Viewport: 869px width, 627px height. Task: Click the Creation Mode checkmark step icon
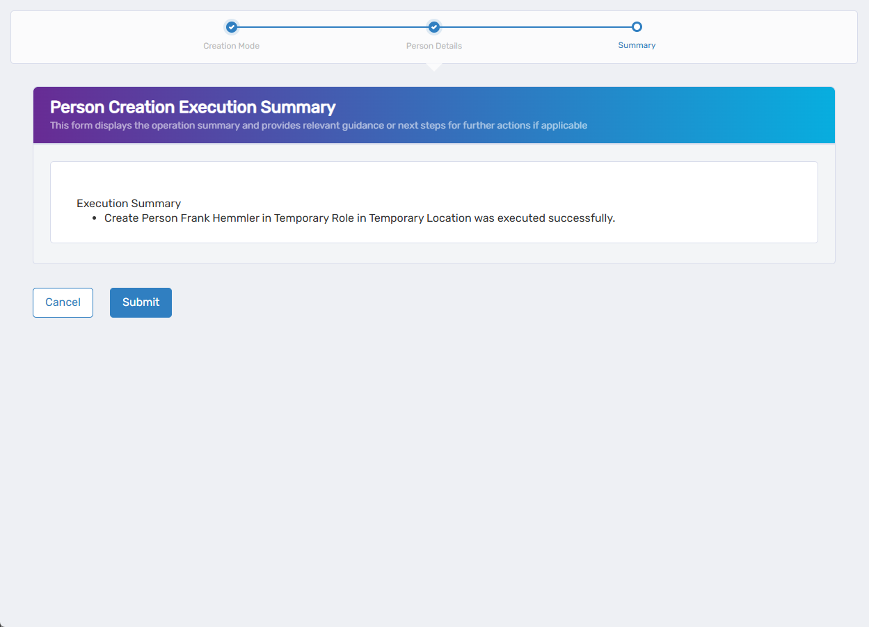(232, 27)
